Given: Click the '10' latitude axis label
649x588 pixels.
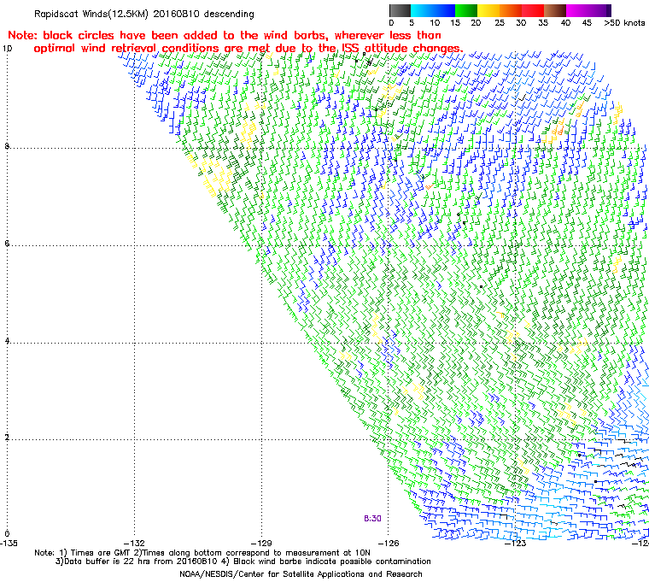Looking at the screenshot, I should point(8,49).
